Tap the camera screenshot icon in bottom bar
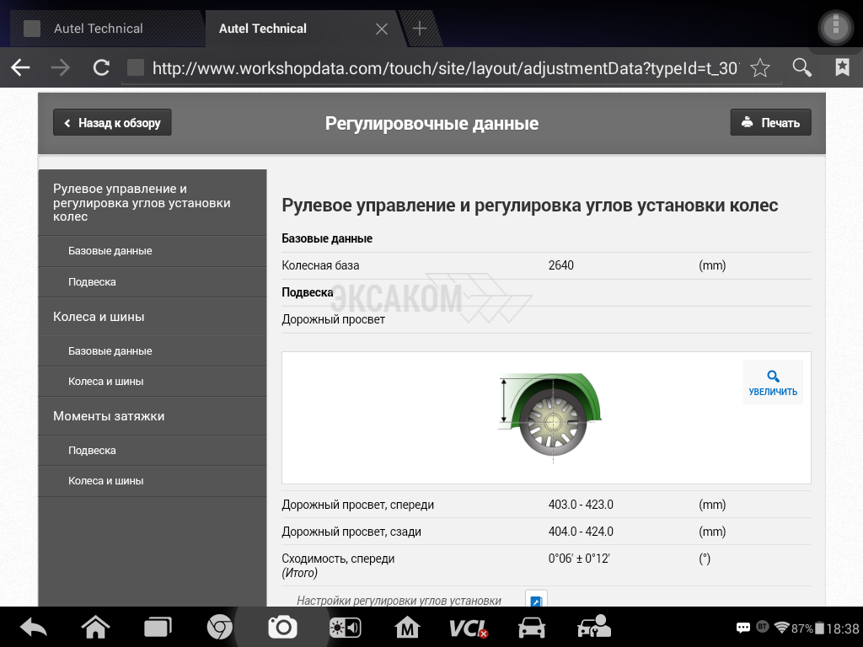 tap(282, 628)
